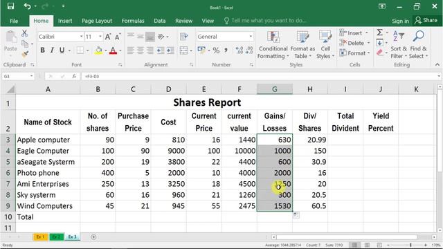Image resolution: width=443 pixels, height=249 pixels.
Task: Click the Share button
Action: click(x=426, y=20)
